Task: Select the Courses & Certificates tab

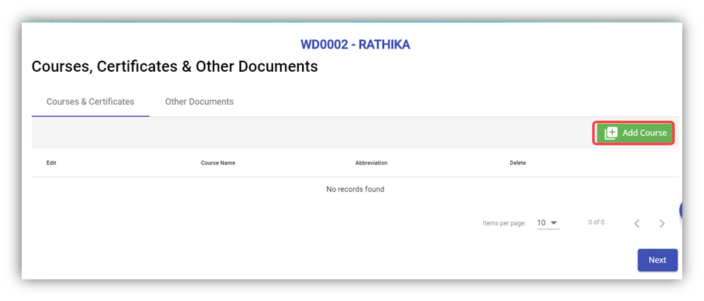Action: tap(90, 101)
